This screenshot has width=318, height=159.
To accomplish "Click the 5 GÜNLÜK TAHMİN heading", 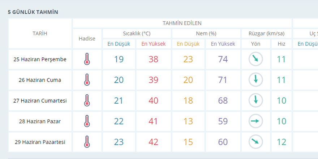I will click(33, 12).
